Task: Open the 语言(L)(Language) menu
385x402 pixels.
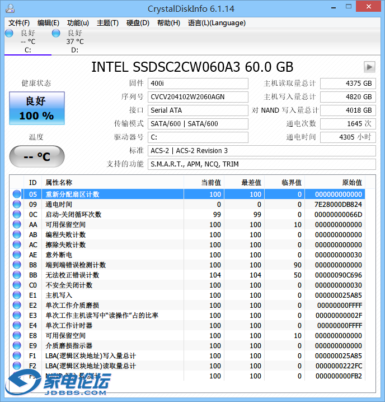Action: point(217,23)
